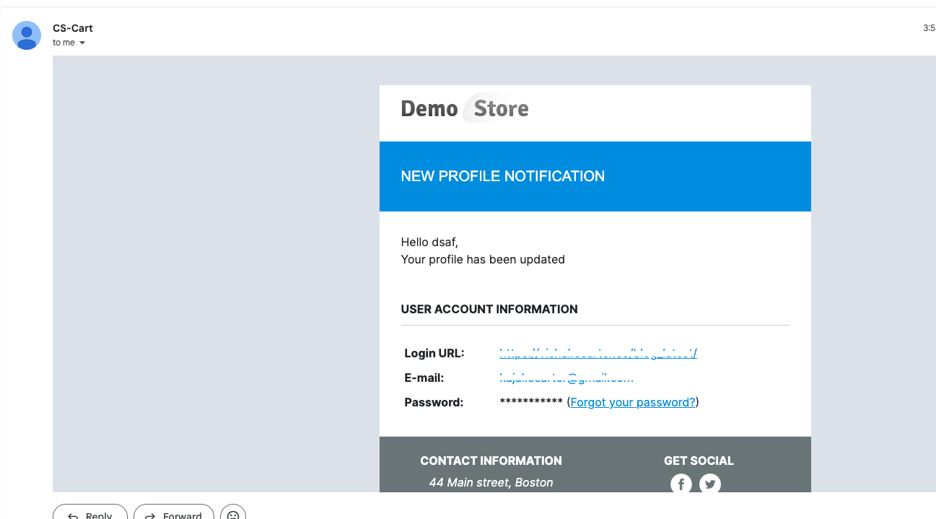
Task: Click the CS-Cart sender name
Action: 73,28
